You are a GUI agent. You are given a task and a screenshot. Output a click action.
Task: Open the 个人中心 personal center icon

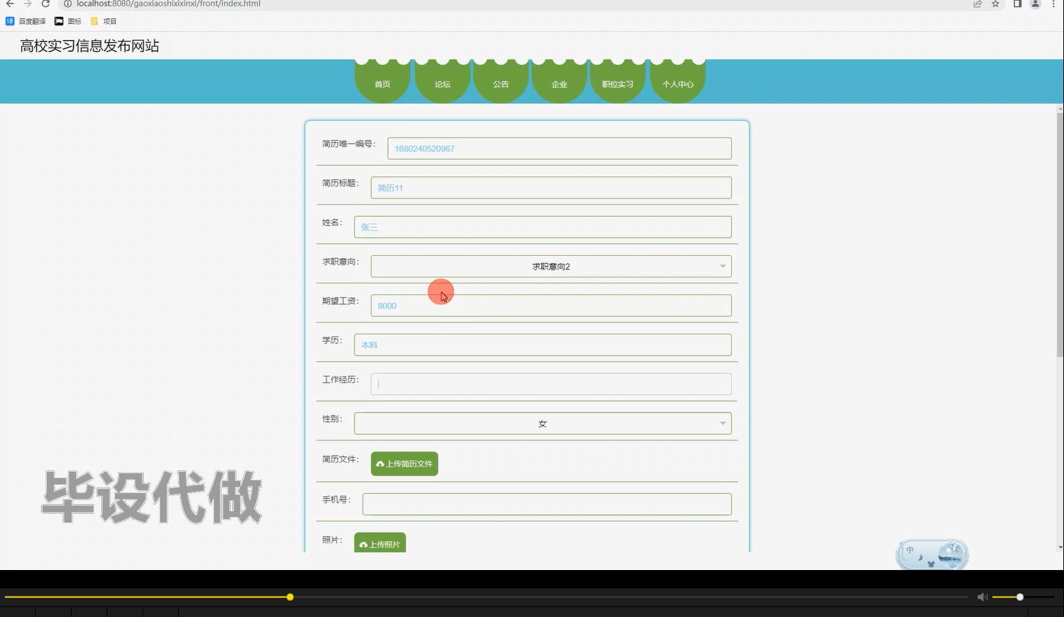coord(677,83)
